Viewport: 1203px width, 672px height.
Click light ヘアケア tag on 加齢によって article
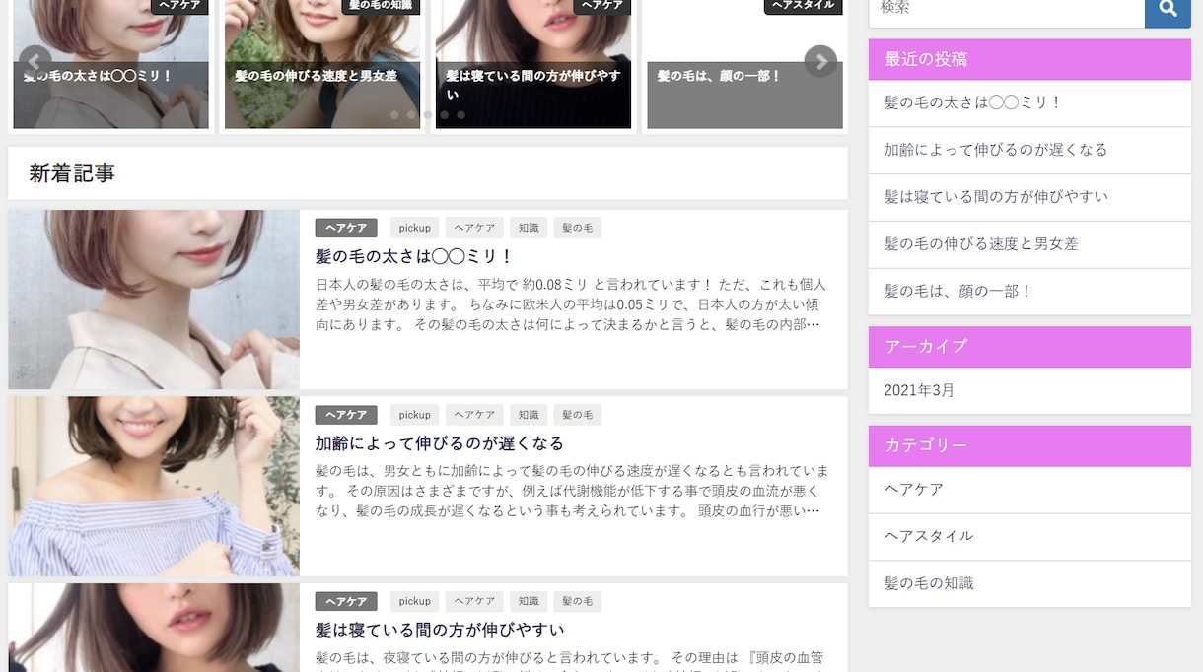pyautogui.click(x=474, y=415)
